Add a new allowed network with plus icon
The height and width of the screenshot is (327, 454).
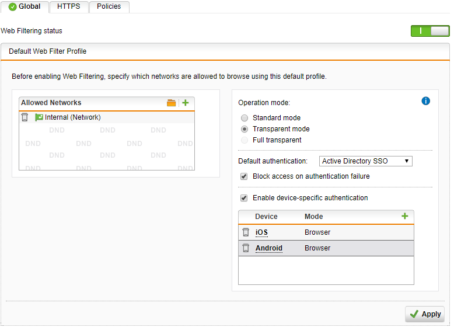click(186, 103)
